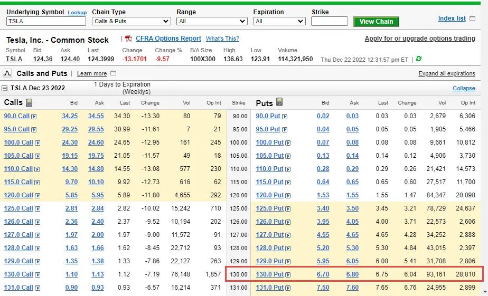Image resolution: width=488 pixels, height=296 pixels.
Task: Click arrow icon next to 115.0 Put
Action: (288, 183)
